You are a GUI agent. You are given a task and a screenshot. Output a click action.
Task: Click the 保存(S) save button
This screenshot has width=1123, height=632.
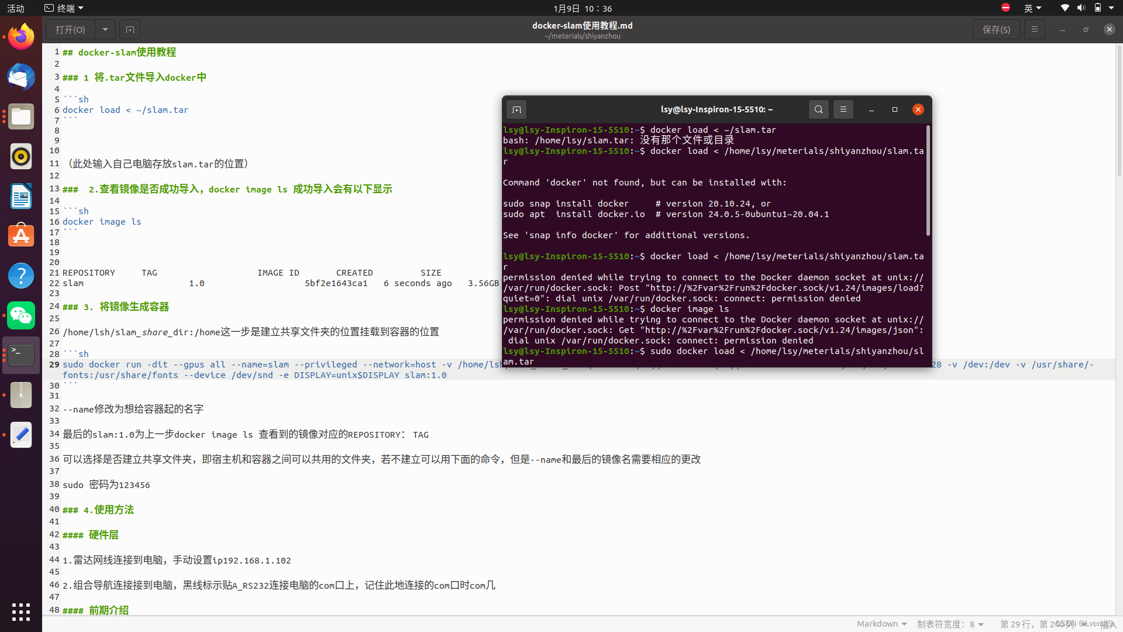(996, 29)
